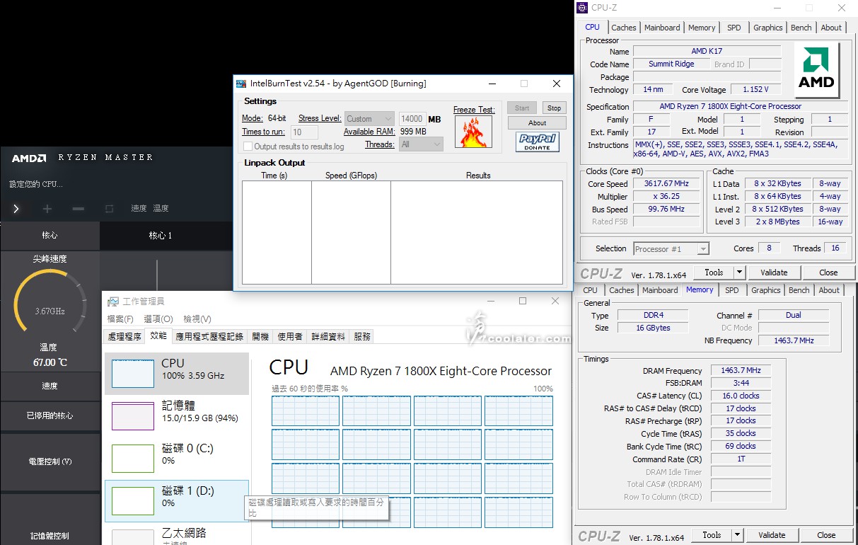Click the AMD logo in CPU-Z
Viewport: 858px width, 545px height.
tap(816, 69)
